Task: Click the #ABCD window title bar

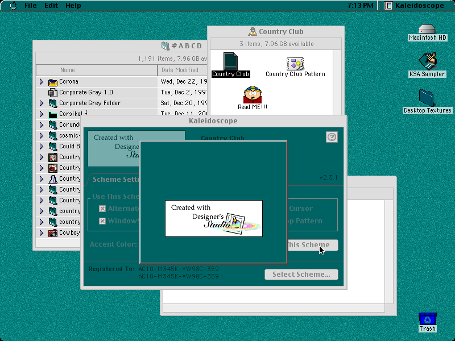Action: coord(120,46)
